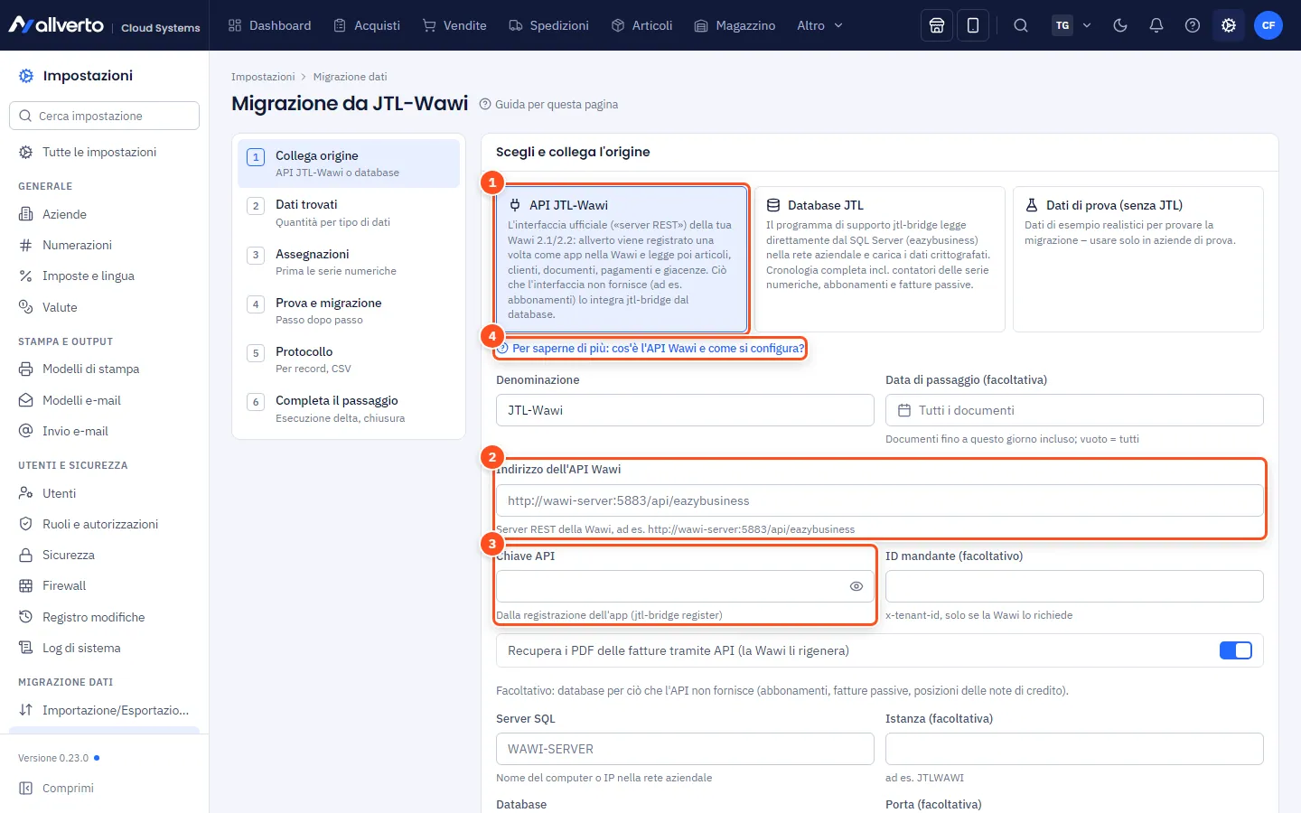Show the Chiave API with eye icon
Image resolution: width=1301 pixels, height=813 pixels.
(856, 586)
